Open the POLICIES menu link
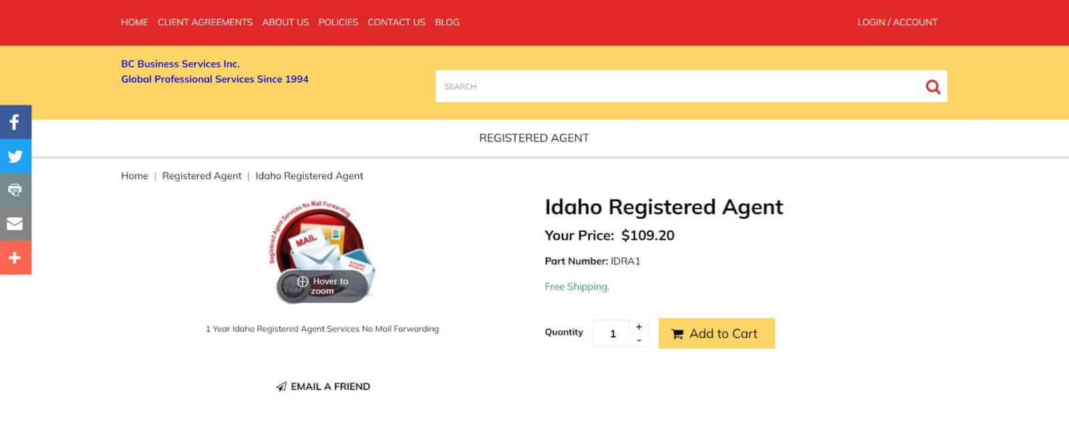 [x=338, y=22]
